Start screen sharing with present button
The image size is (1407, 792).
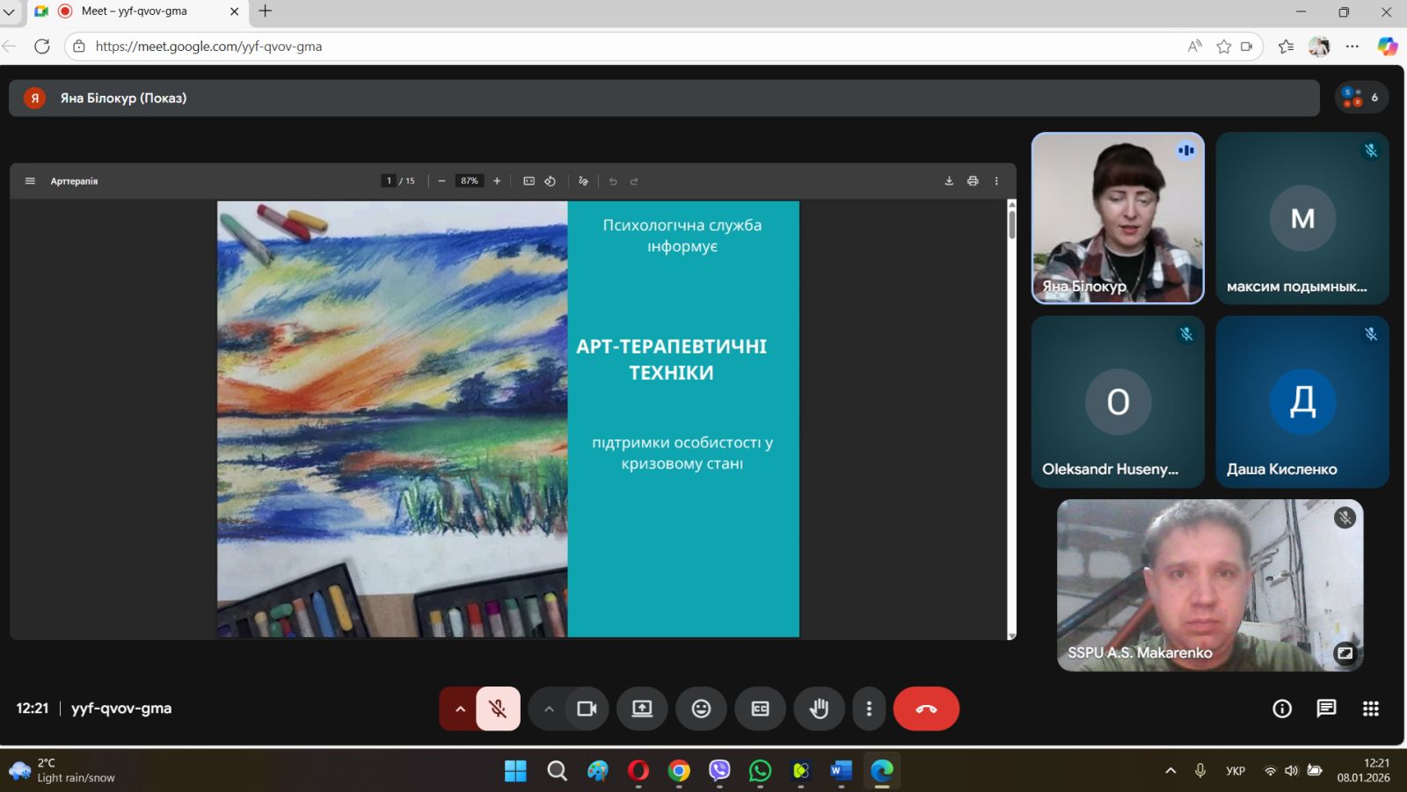click(x=642, y=708)
